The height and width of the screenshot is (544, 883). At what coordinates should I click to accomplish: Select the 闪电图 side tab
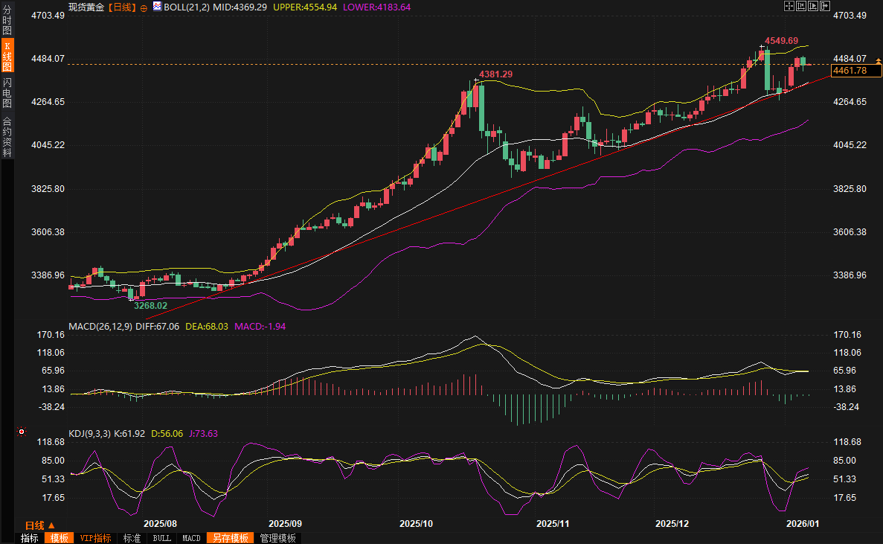[7, 93]
